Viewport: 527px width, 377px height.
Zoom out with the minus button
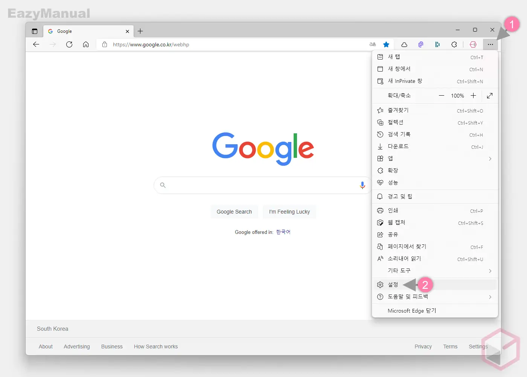pos(442,96)
